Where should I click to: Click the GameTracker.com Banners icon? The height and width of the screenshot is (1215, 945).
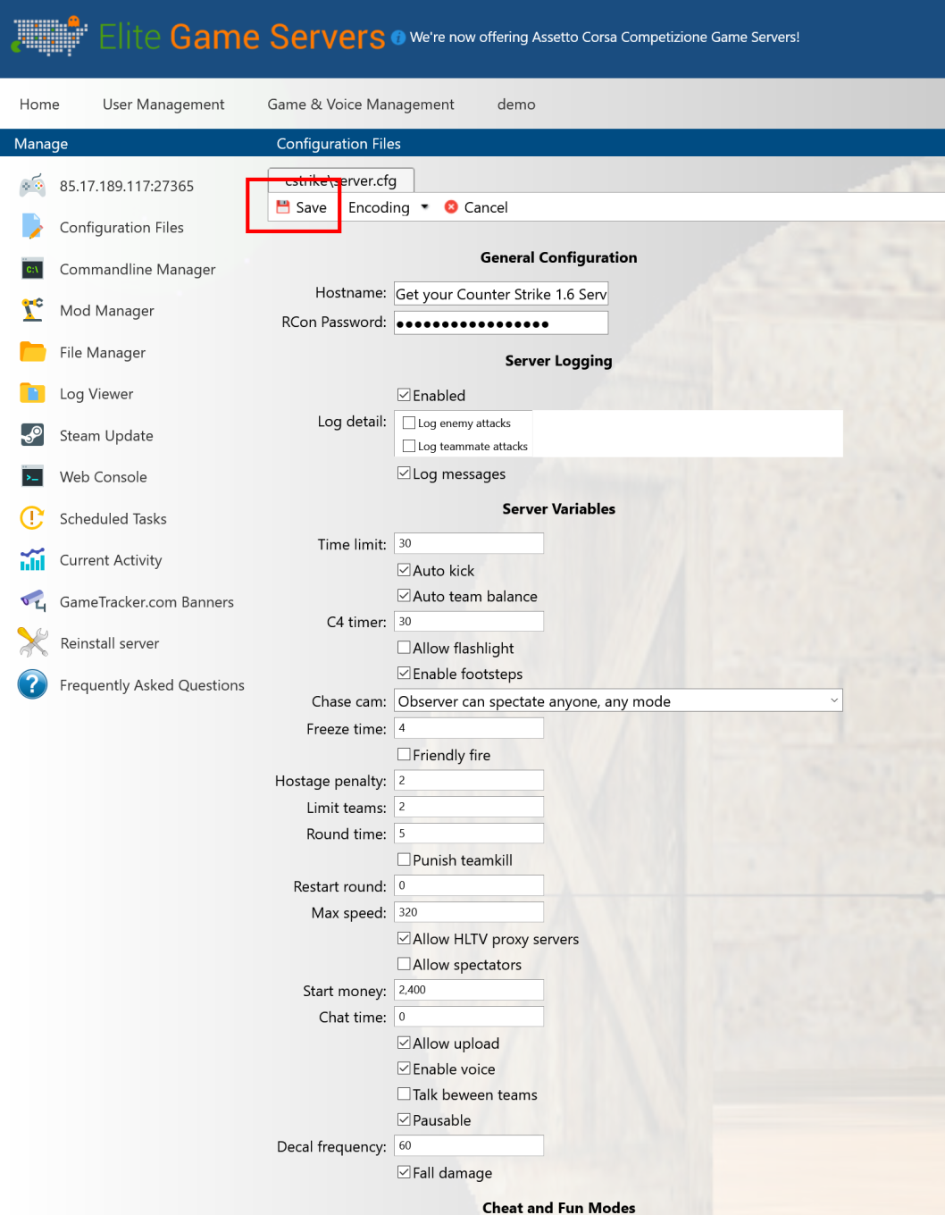point(33,601)
